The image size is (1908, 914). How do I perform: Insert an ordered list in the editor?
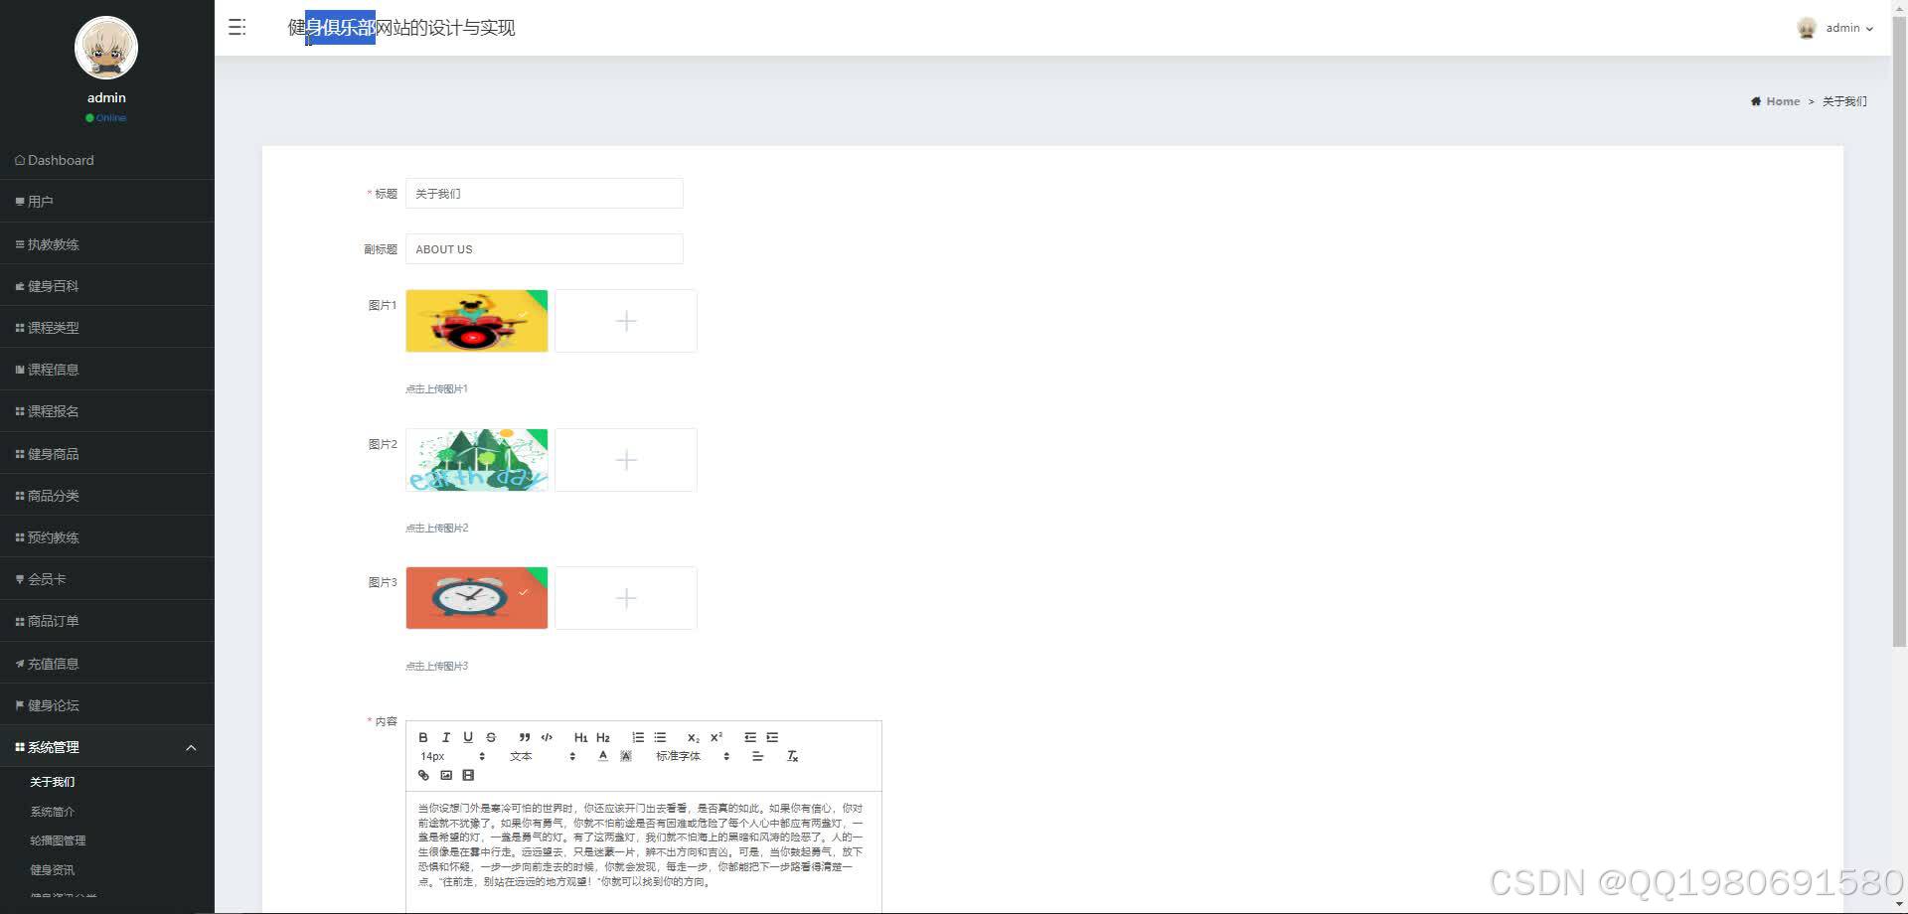(x=638, y=737)
